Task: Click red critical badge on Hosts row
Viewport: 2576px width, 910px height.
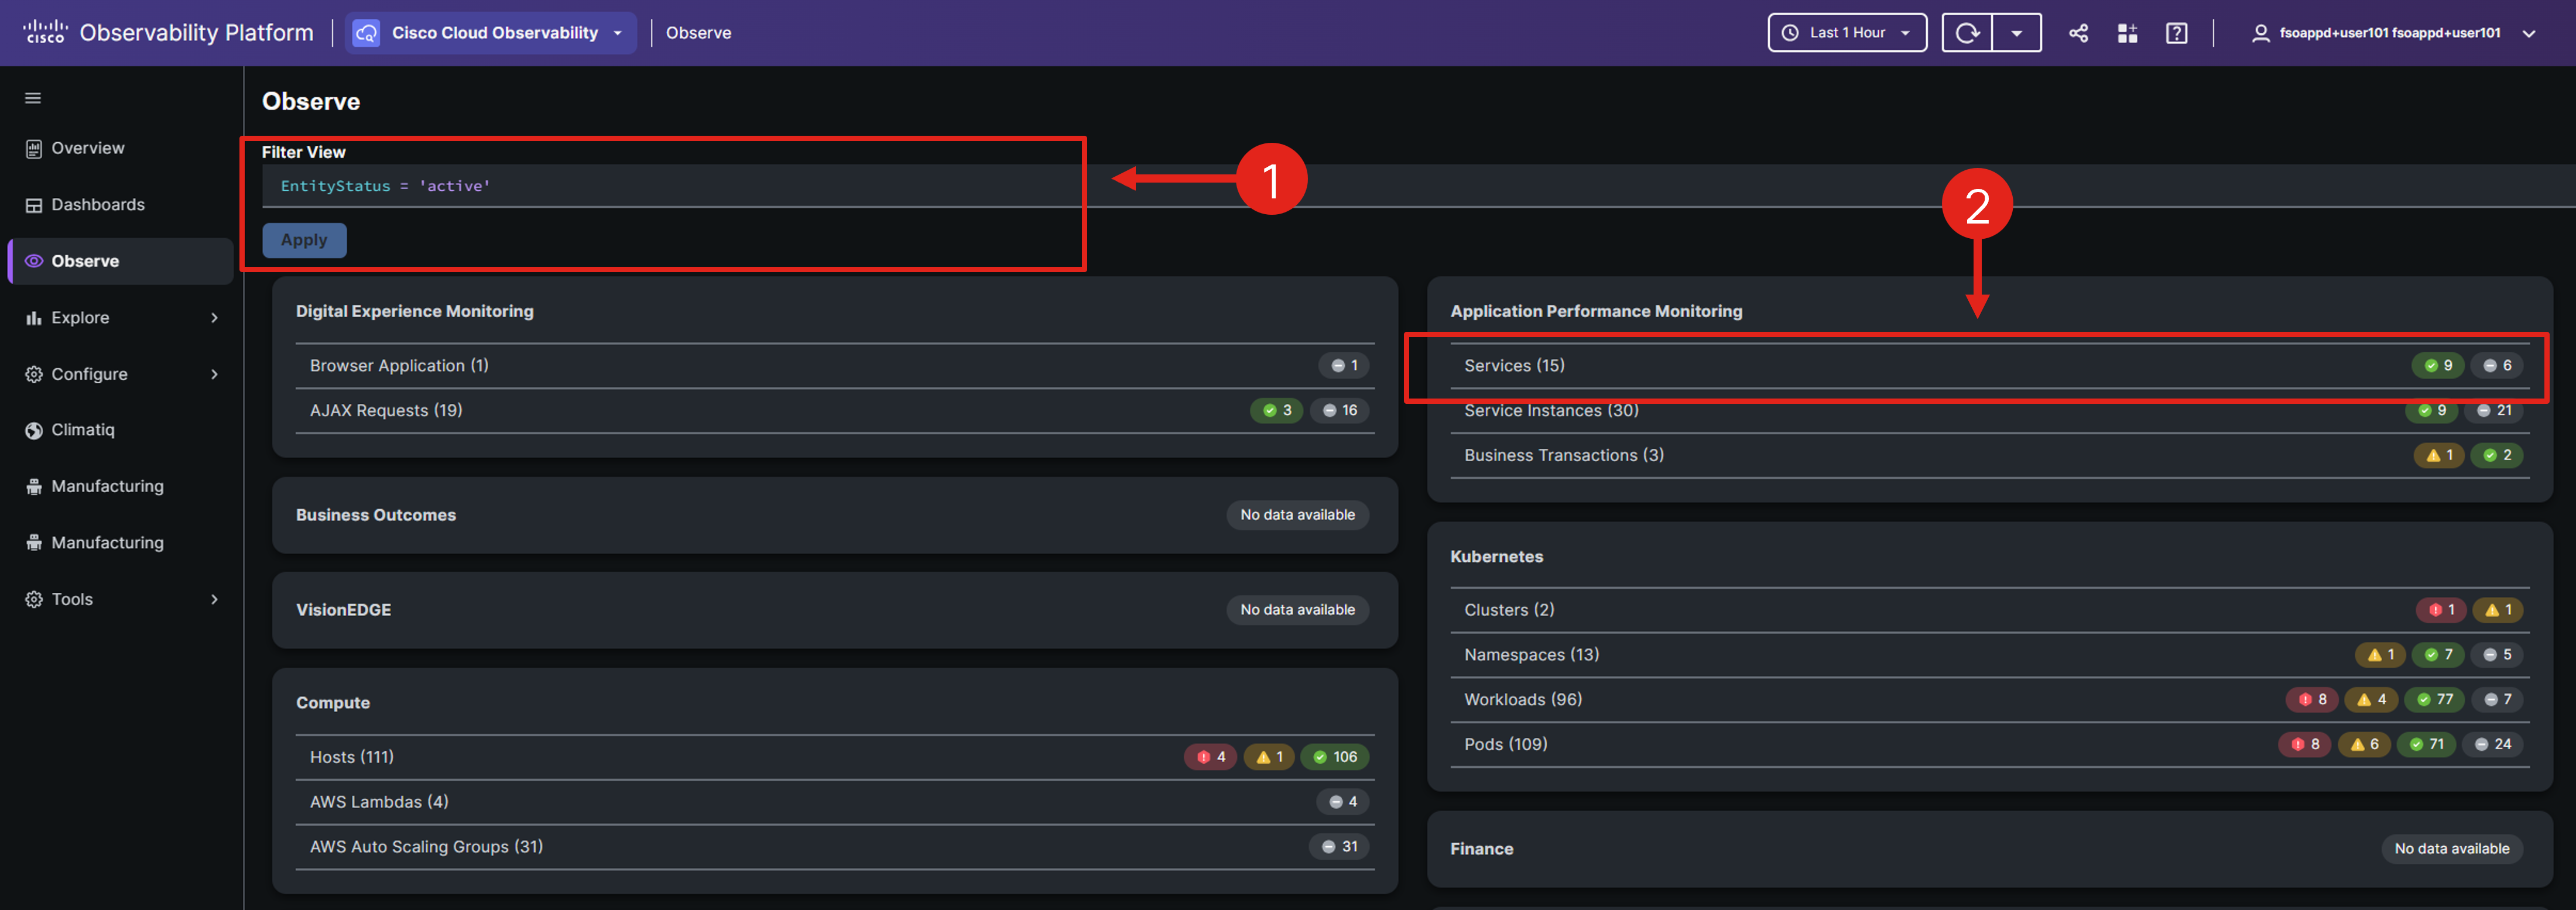Action: click(x=1210, y=757)
